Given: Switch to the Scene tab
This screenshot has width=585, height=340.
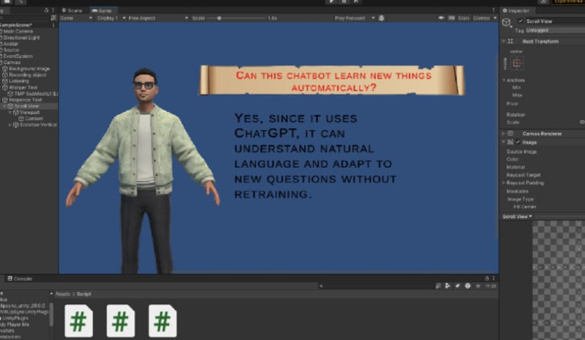Looking at the screenshot, I should click(x=72, y=11).
